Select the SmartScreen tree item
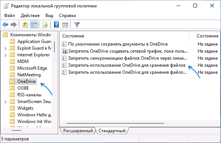The height and width of the screenshot is (143, 221). point(34,102)
